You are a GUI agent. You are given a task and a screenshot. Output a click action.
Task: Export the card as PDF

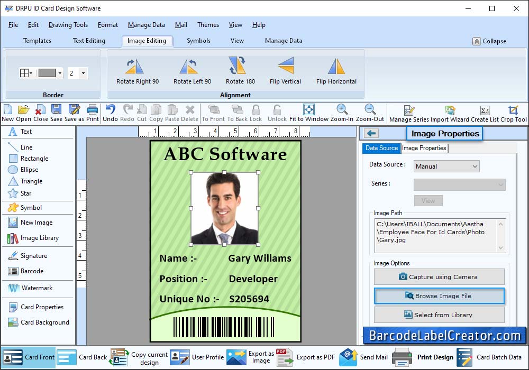pyautogui.click(x=306, y=357)
